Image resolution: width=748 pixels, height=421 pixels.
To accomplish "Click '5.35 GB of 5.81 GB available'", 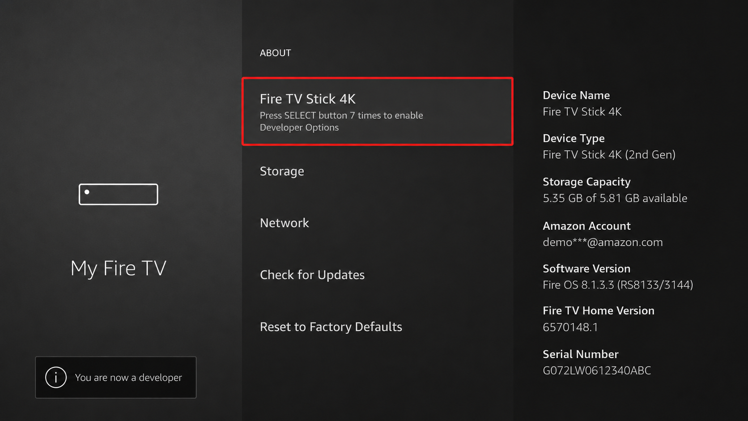I will point(615,198).
